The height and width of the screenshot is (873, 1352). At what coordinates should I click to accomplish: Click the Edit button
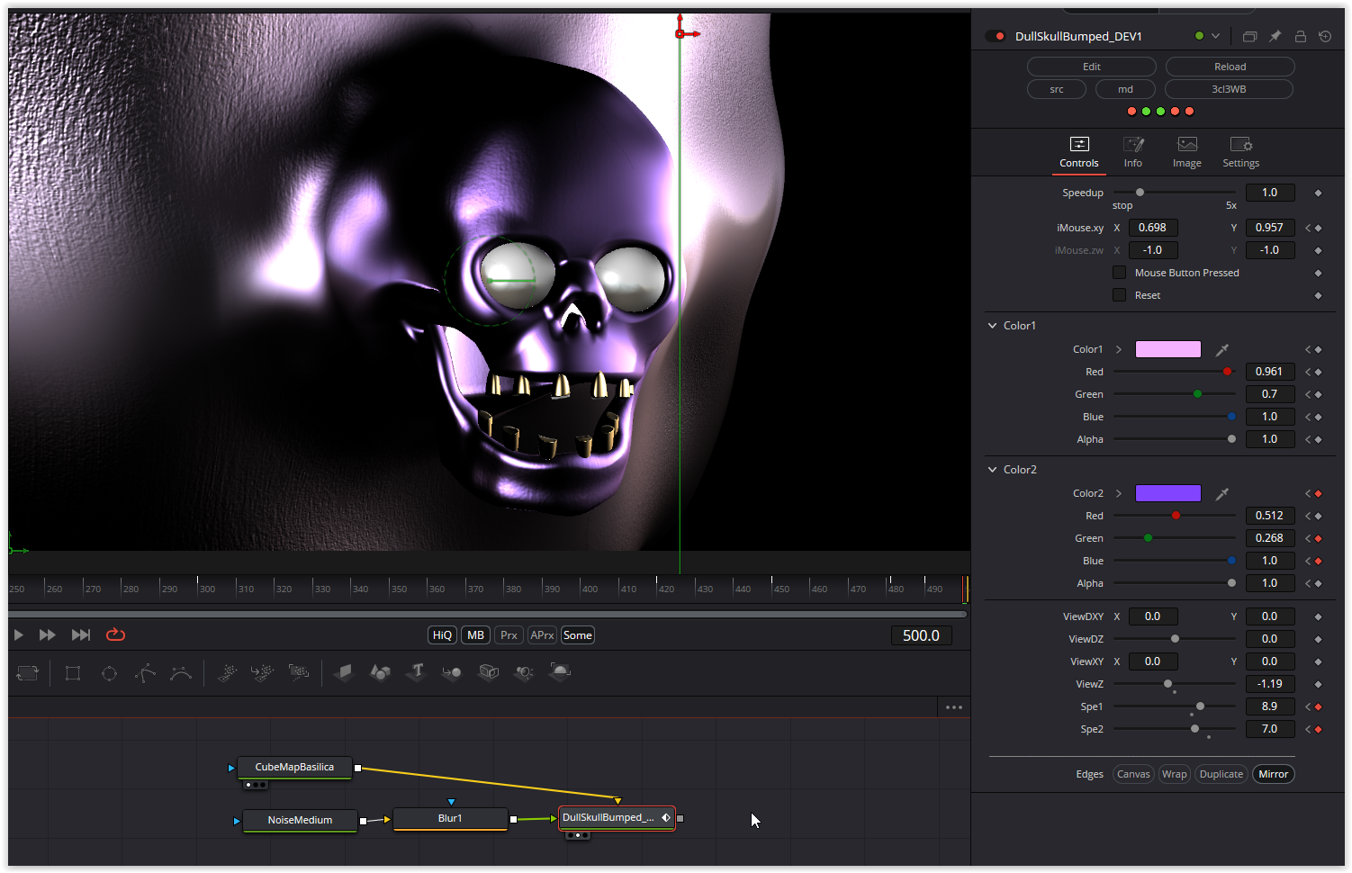point(1092,67)
